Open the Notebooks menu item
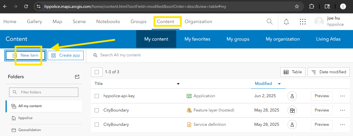 108,22
